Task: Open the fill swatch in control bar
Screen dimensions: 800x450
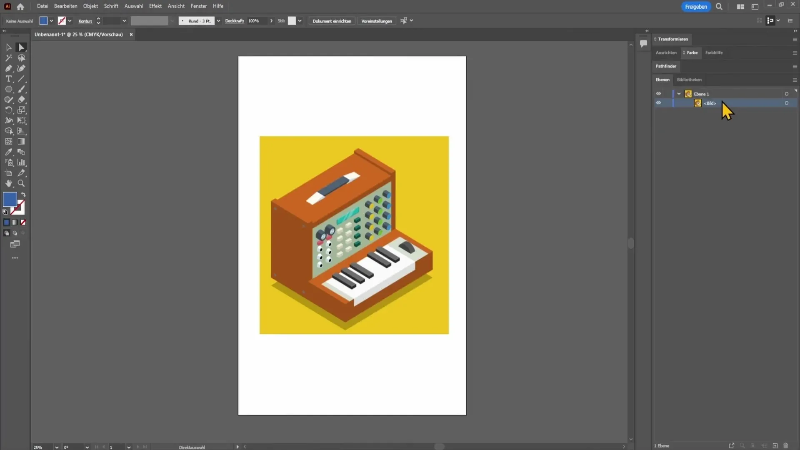Action: 43,21
